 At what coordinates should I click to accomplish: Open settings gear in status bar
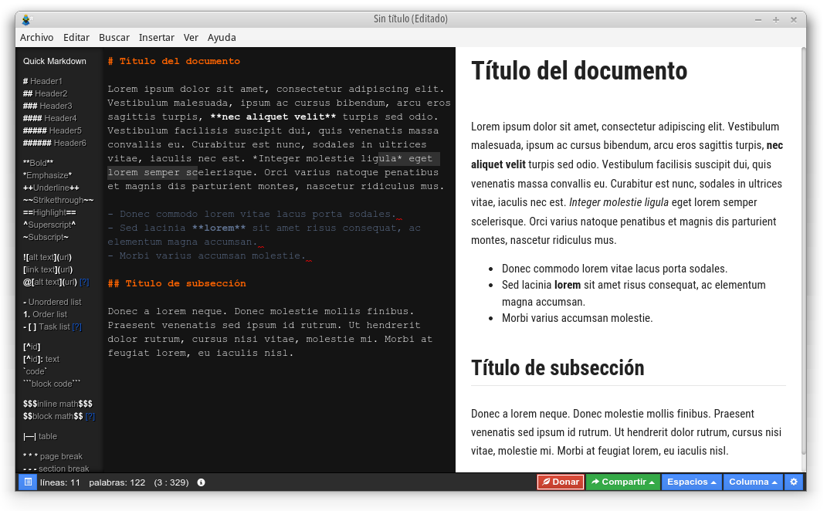[x=794, y=482]
